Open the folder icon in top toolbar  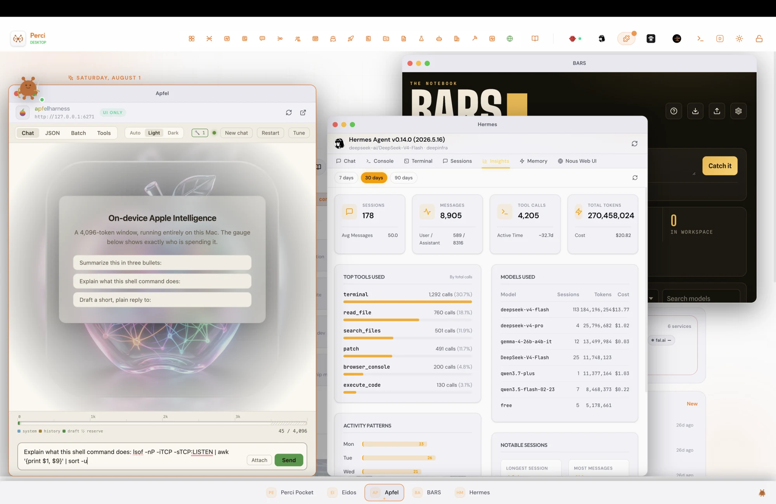386,39
